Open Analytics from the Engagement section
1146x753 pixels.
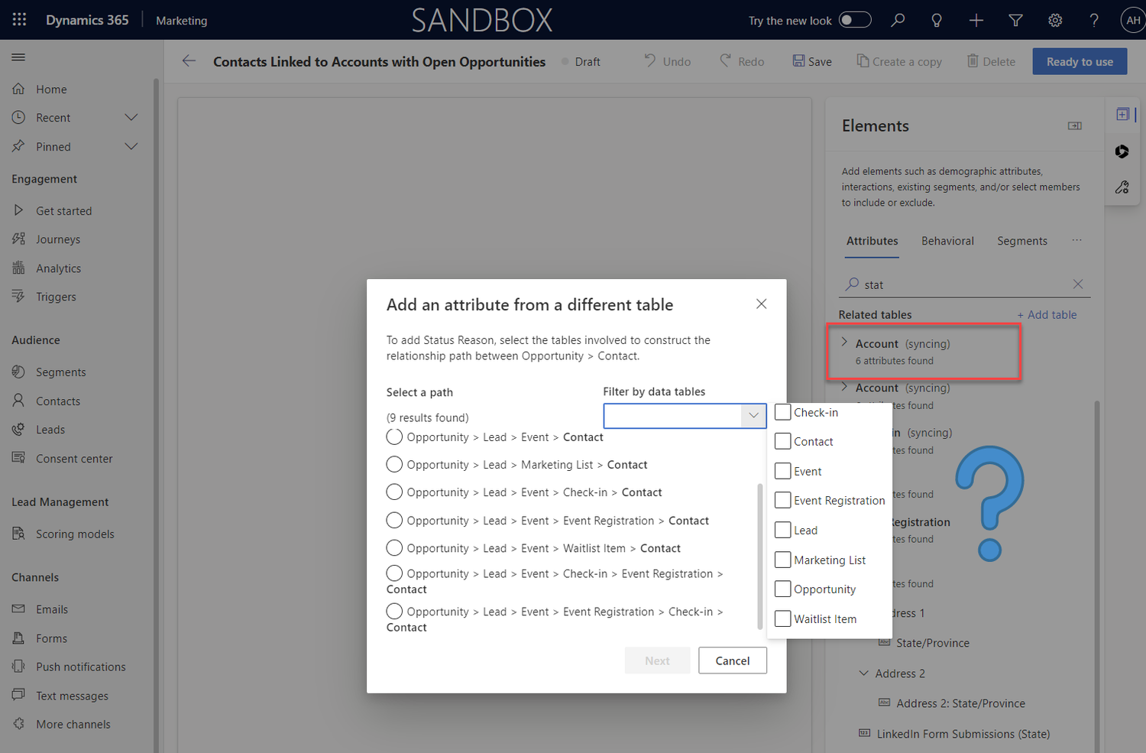pyautogui.click(x=57, y=268)
